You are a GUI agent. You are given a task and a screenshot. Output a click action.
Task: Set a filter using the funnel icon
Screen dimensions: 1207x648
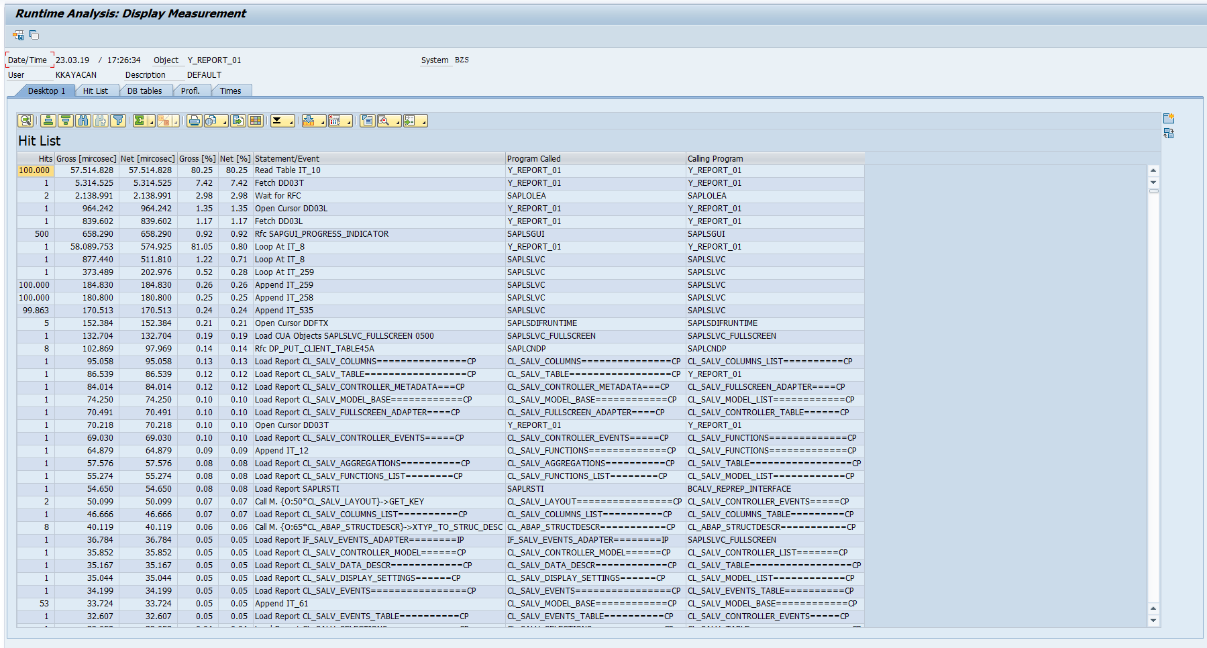click(x=118, y=121)
